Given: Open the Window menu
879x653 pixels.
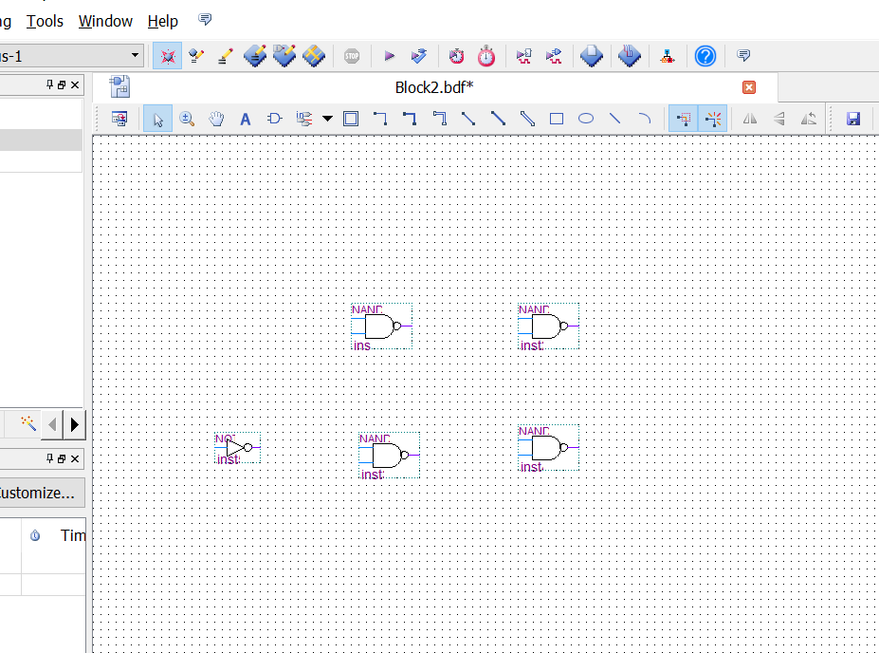Looking at the screenshot, I should coord(105,21).
